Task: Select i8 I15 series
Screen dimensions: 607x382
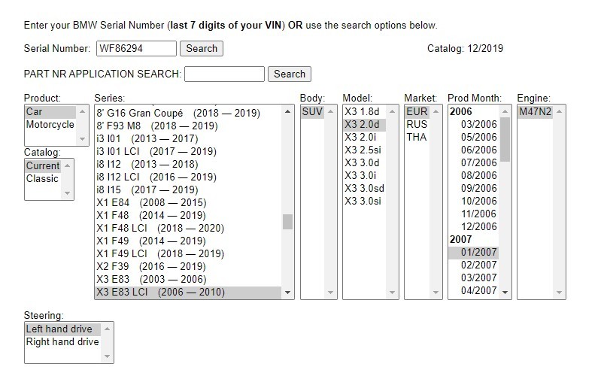Action: point(189,189)
